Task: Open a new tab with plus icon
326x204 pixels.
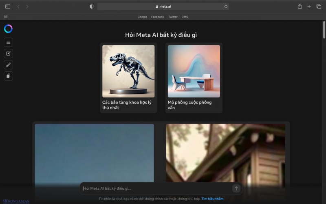Action: click(x=309, y=7)
